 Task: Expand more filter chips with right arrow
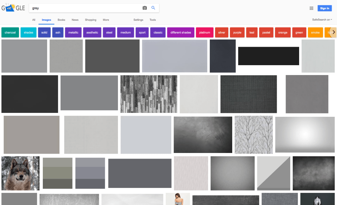[333, 32]
